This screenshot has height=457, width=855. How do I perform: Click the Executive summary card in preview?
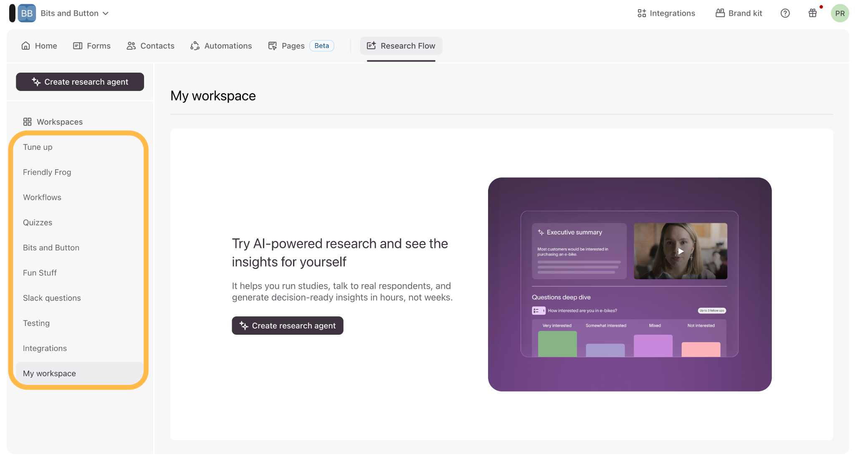(x=579, y=251)
